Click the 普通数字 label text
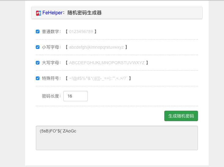This screenshot has width=224, height=167. pos(51,32)
